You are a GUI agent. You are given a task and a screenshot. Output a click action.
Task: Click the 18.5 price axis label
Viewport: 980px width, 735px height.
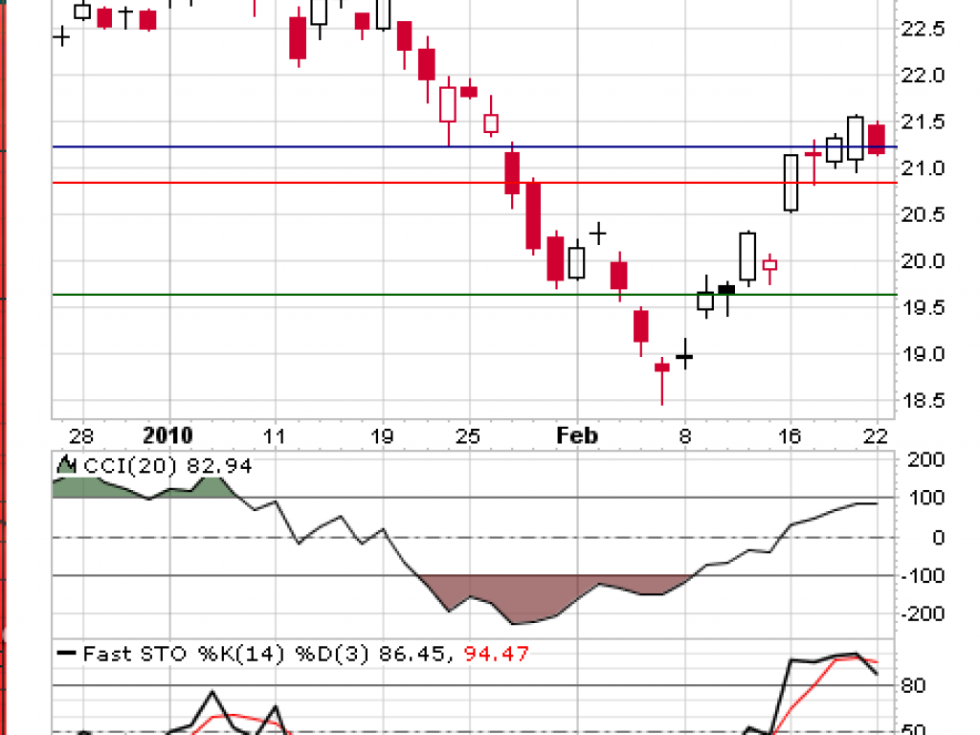coord(923,401)
